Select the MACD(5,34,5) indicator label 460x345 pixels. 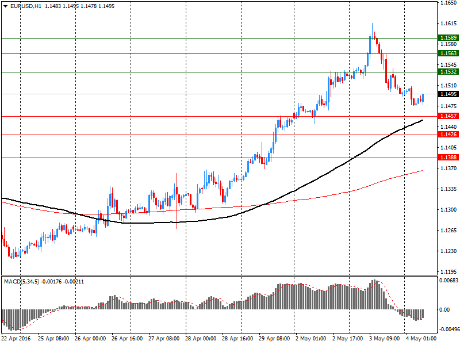coord(21,282)
